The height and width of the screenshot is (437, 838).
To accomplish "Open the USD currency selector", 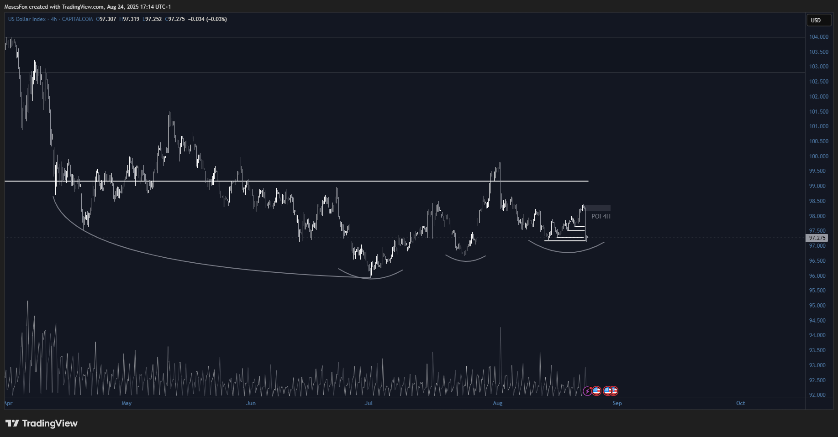I will click(x=818, y=20).
